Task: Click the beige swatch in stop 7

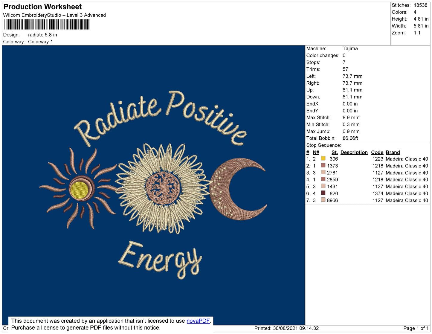Action: coord(323,200)
